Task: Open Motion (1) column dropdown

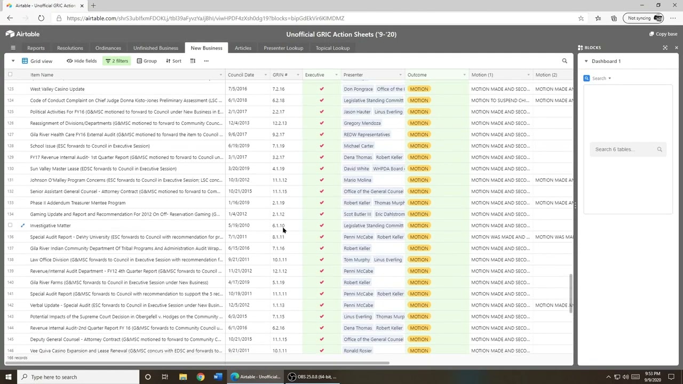Action: pos(528,75)
